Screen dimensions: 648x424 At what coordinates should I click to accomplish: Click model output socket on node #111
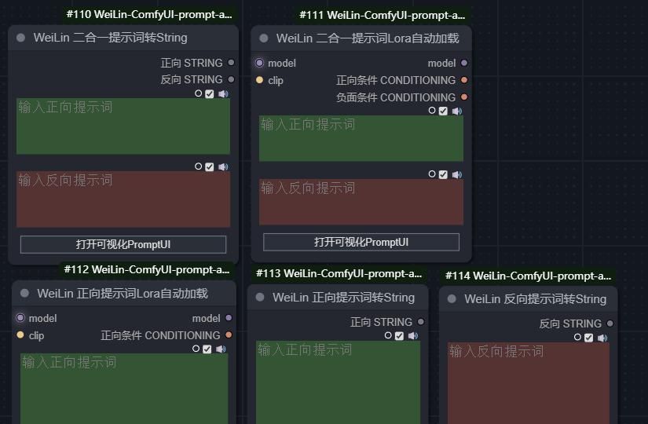464,63
